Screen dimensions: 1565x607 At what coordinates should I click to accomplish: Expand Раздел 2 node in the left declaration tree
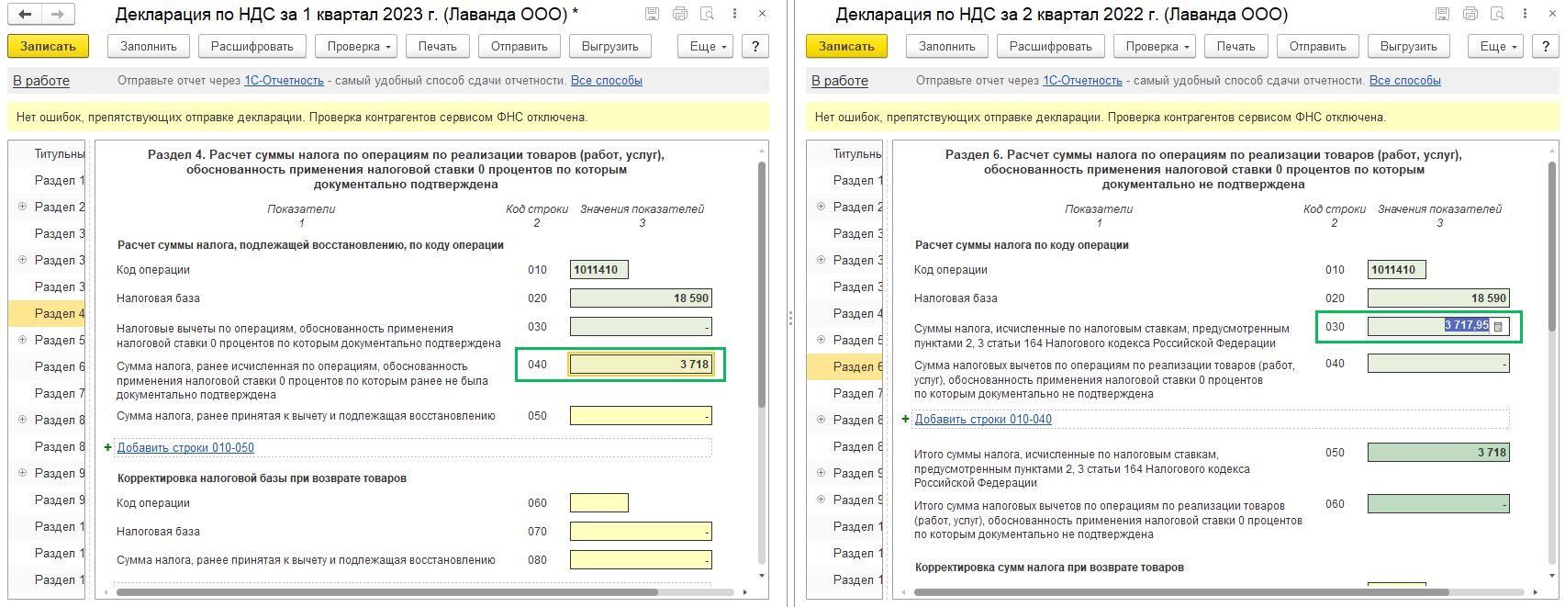[x=22, y=207]
